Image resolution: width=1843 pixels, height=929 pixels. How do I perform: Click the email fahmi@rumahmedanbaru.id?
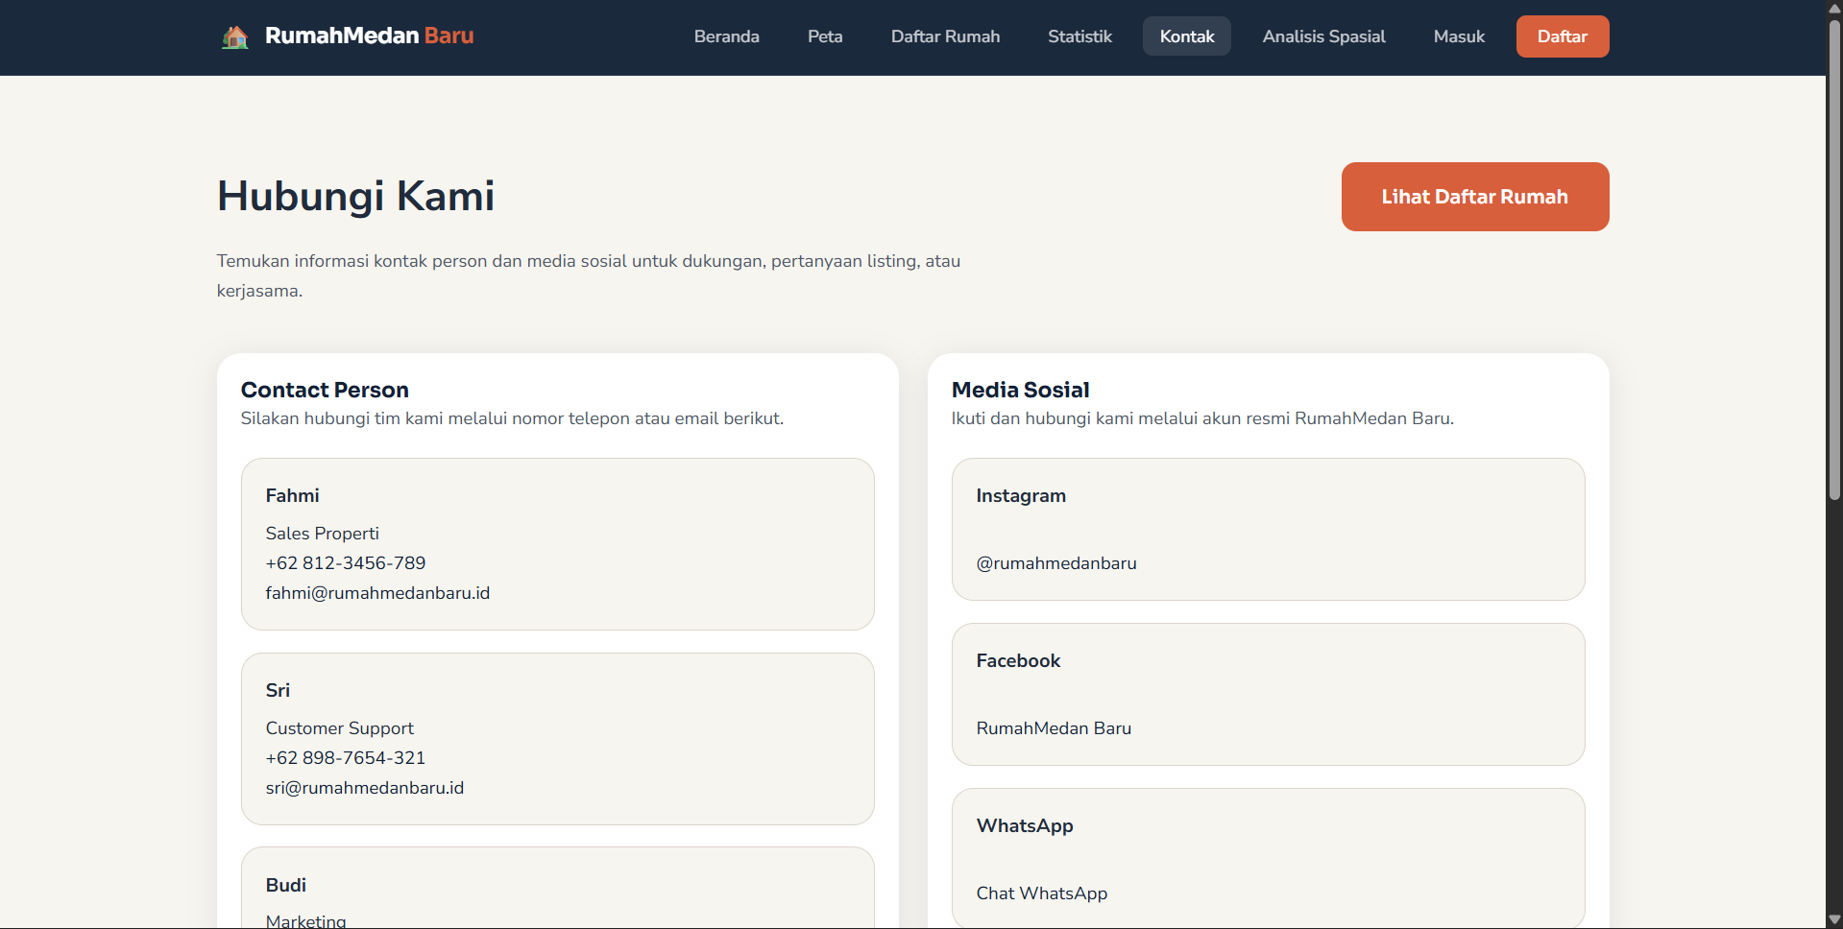click(x=377, y=593)
